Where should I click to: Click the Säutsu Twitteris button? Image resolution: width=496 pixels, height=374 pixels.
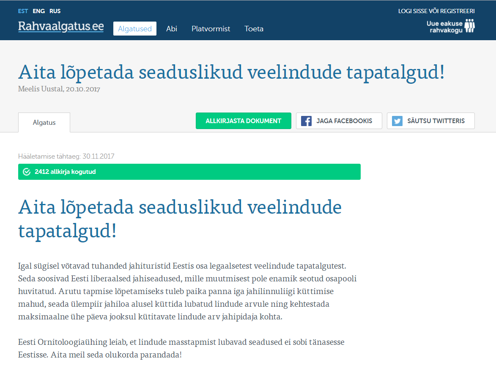point(430,121)
